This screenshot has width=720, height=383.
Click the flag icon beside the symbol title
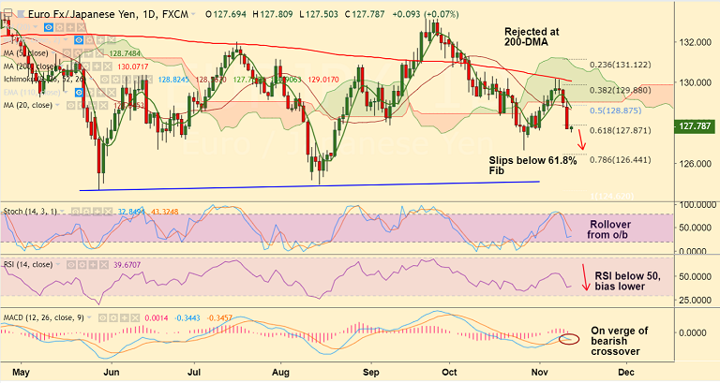tap(21, 14)
